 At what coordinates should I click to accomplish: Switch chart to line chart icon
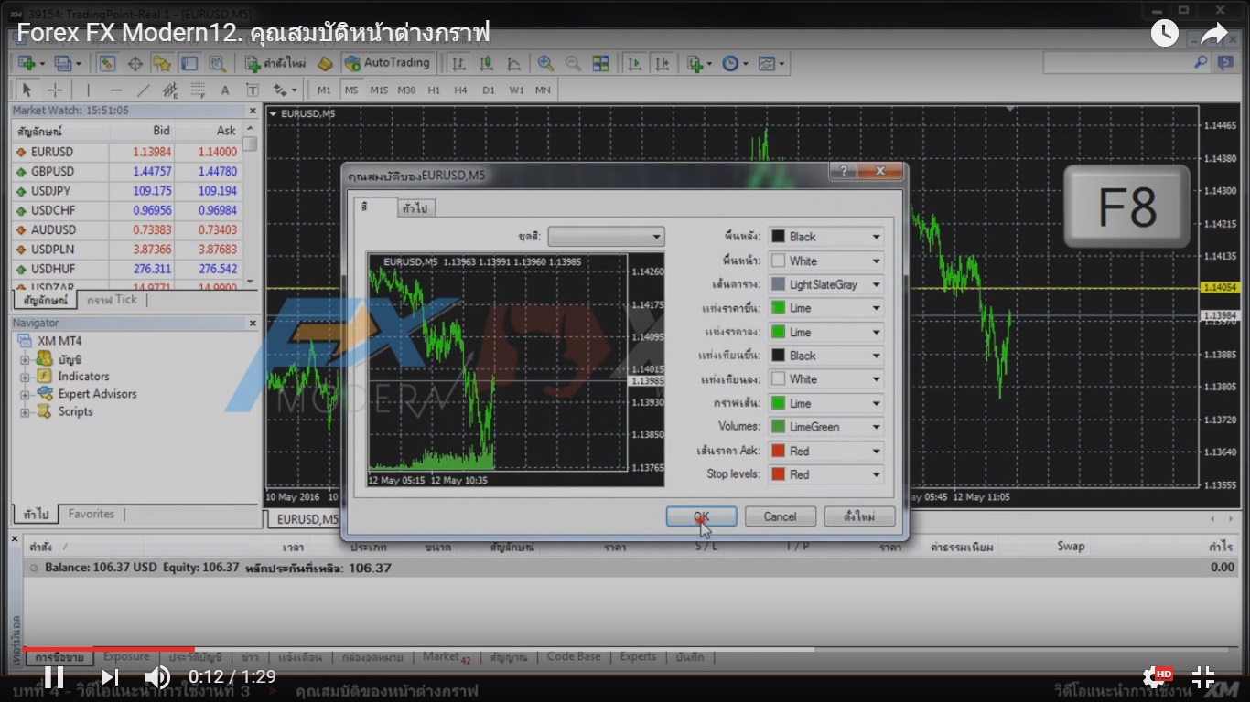(x=513, y=63)
